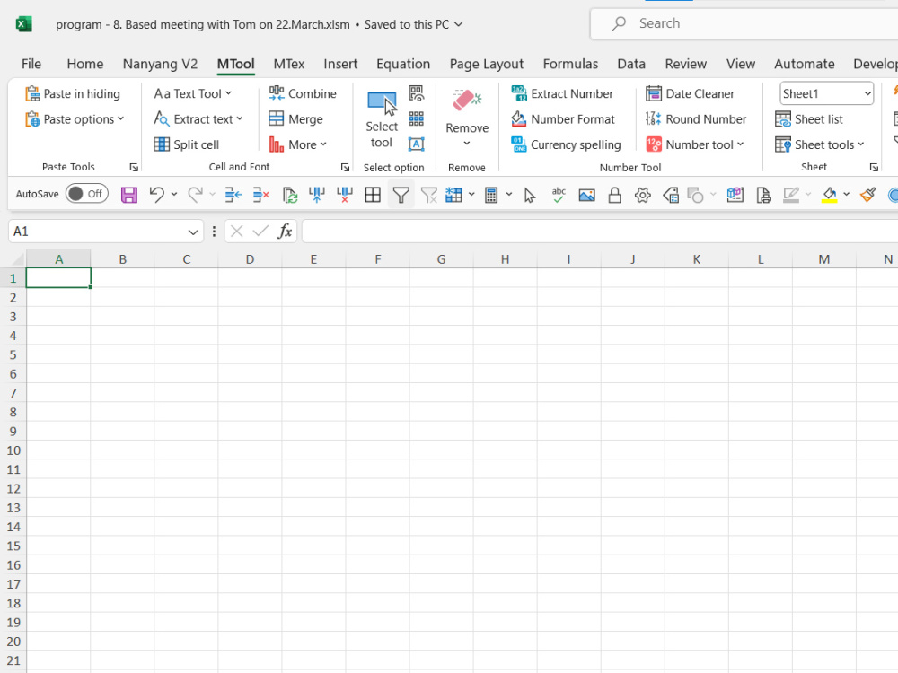Expand Paste options menu
Viewport: 898px width, 673px height.
click(75, 119)
